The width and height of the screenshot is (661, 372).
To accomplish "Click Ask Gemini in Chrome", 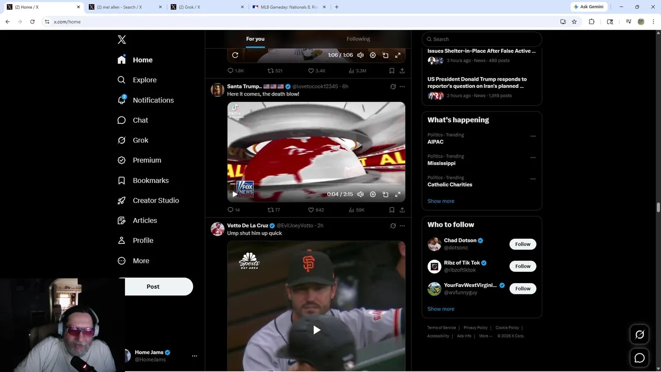I will [588, 7].
